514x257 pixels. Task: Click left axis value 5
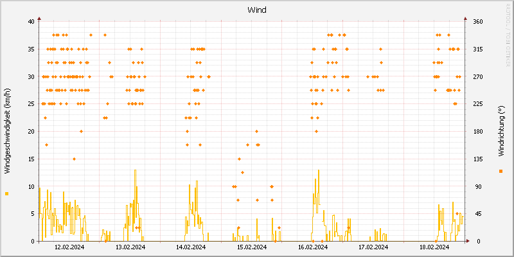point(33,214)
